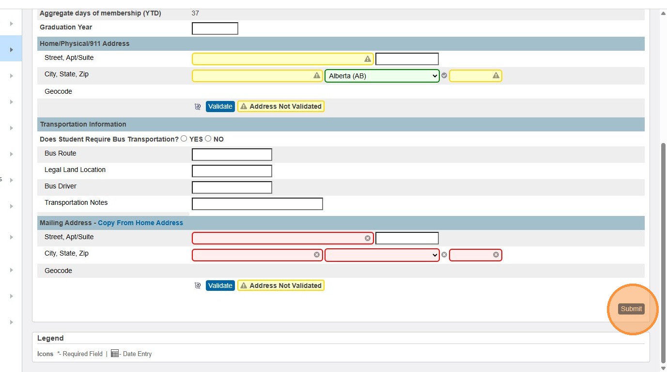Click Copy From Home Address link
This screenshot has width=667, height=372.
point(140,223)
